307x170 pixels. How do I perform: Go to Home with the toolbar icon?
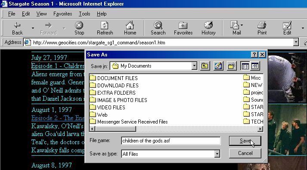pos(130,28)
